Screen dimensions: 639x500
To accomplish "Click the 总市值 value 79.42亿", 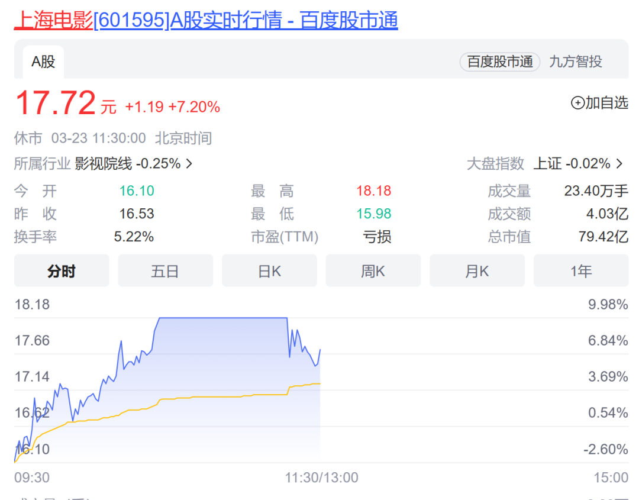I will tap(603, 236).
